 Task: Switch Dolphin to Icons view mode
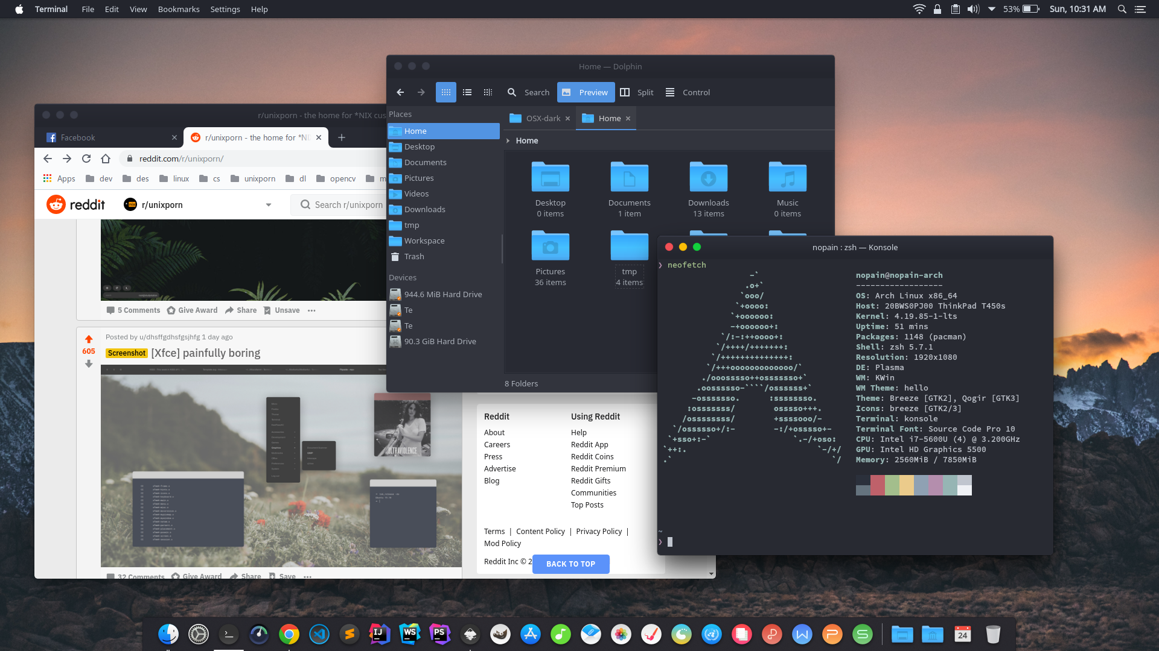pos(445,92)
